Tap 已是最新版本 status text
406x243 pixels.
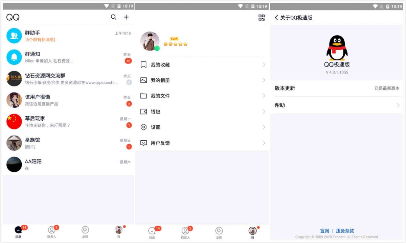tap(387, 88)
